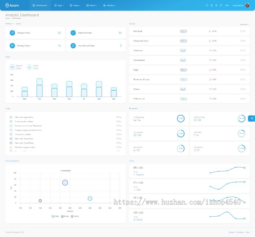Open the Review footer link
This screenshot has height=237, width=255.
pos(231,232)
